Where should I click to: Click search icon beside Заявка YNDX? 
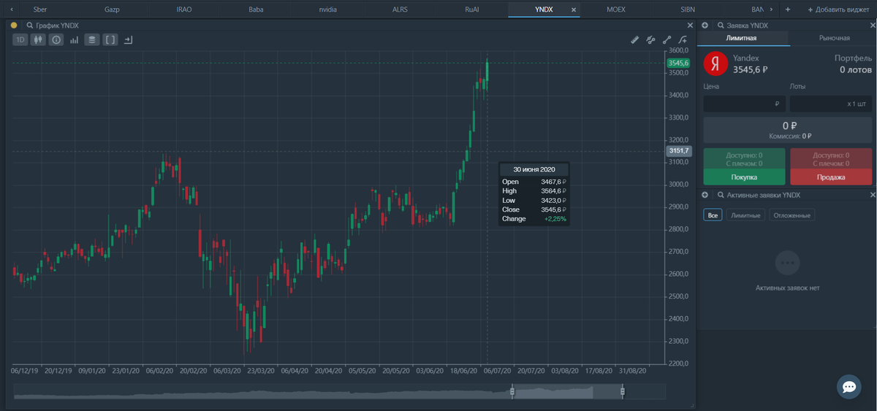[720, 25]
